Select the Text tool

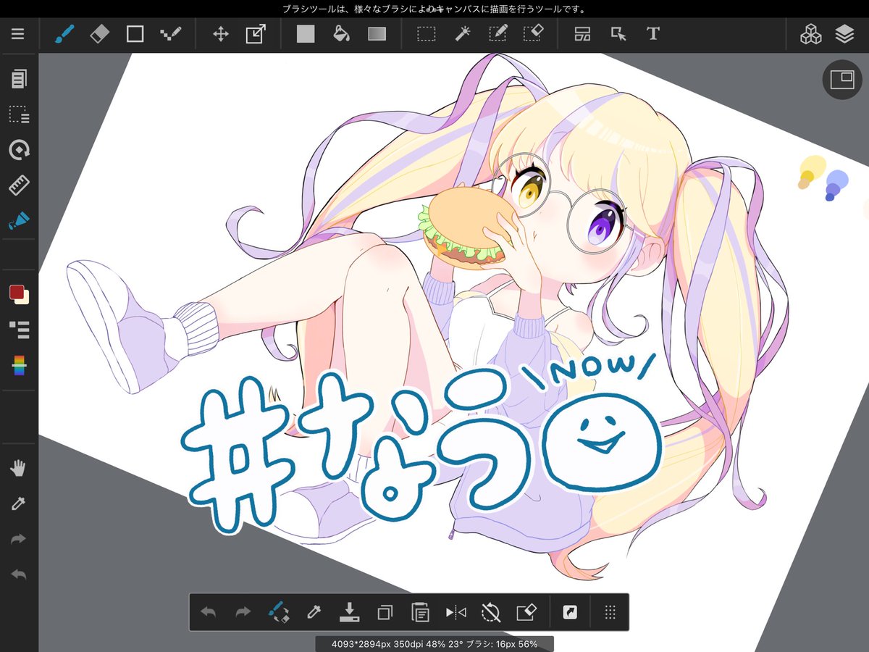tap(653, 34)
